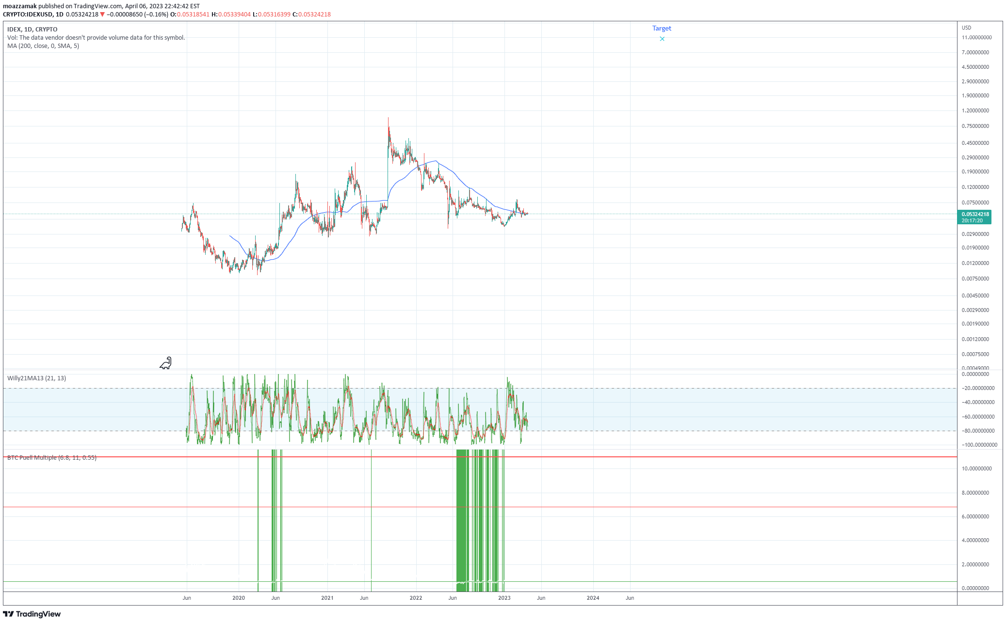Click the cyan X marker below Target
Viewport: 1006px width, 623px height.
(x=662, y=39)
